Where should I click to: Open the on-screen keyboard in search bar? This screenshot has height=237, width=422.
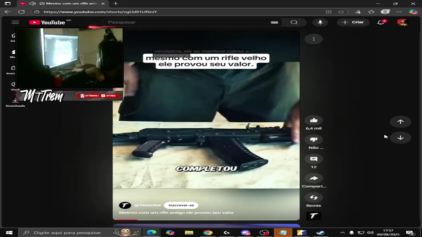[274, 22]
